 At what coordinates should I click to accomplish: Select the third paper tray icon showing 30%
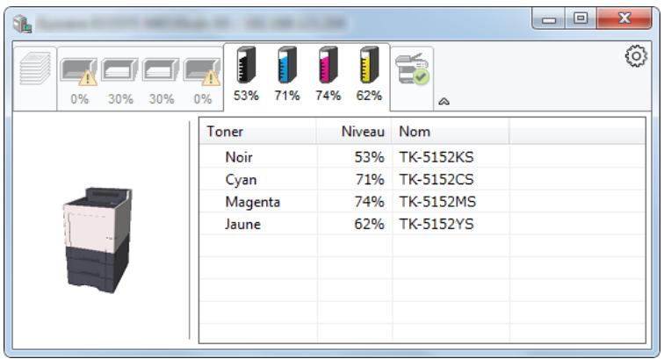tap(161, 69)
